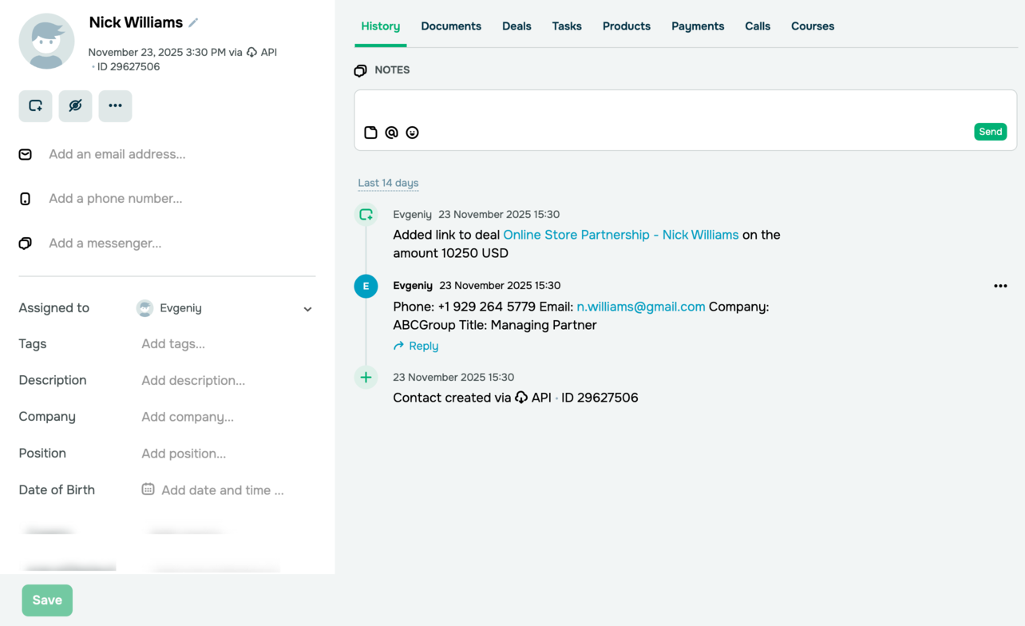Click the Add an email address field
The width and height of the screenshot is (1025, 626).
pos(117,154)
